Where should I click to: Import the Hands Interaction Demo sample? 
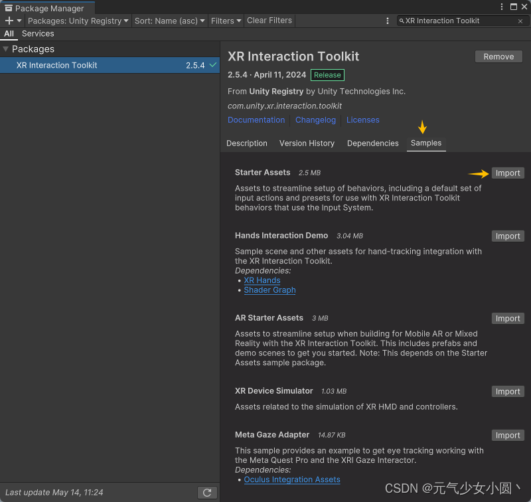pyautogui.click(x=508, y=236)
